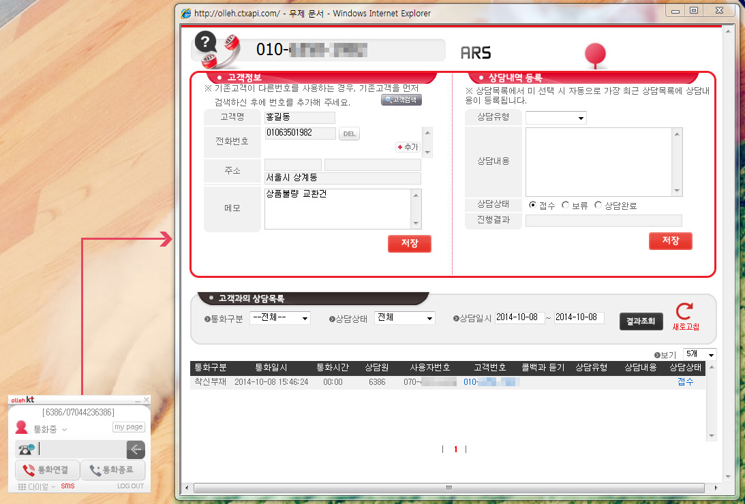Select the 상담완료 radio button
The height and width of the screenshot is (504, 745).
tap(598, 205)
